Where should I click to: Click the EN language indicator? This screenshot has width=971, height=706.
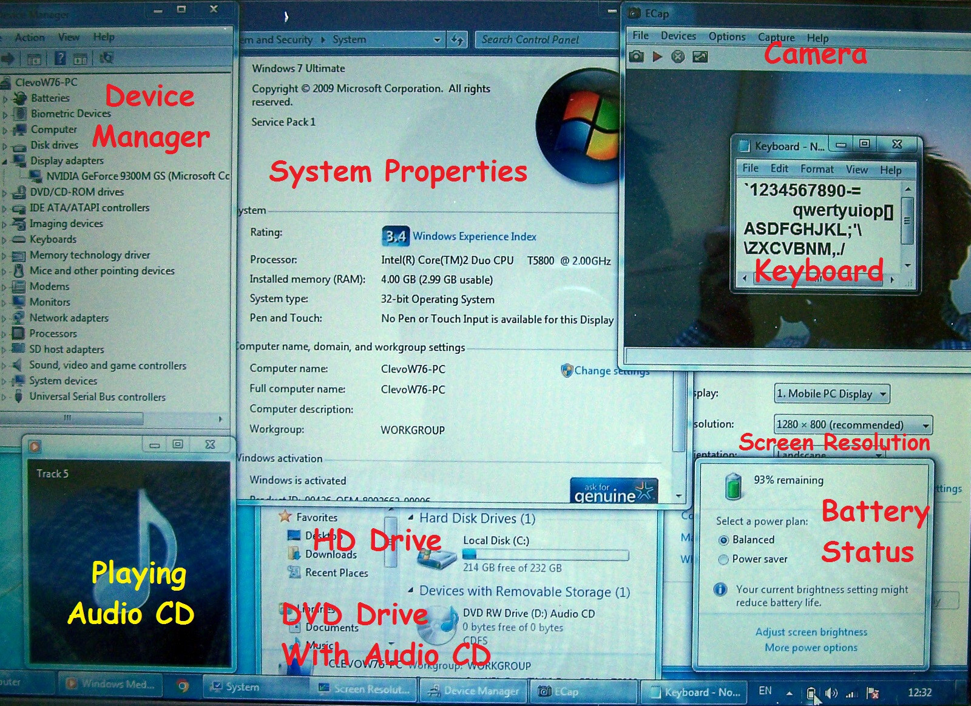coord(765,691)
